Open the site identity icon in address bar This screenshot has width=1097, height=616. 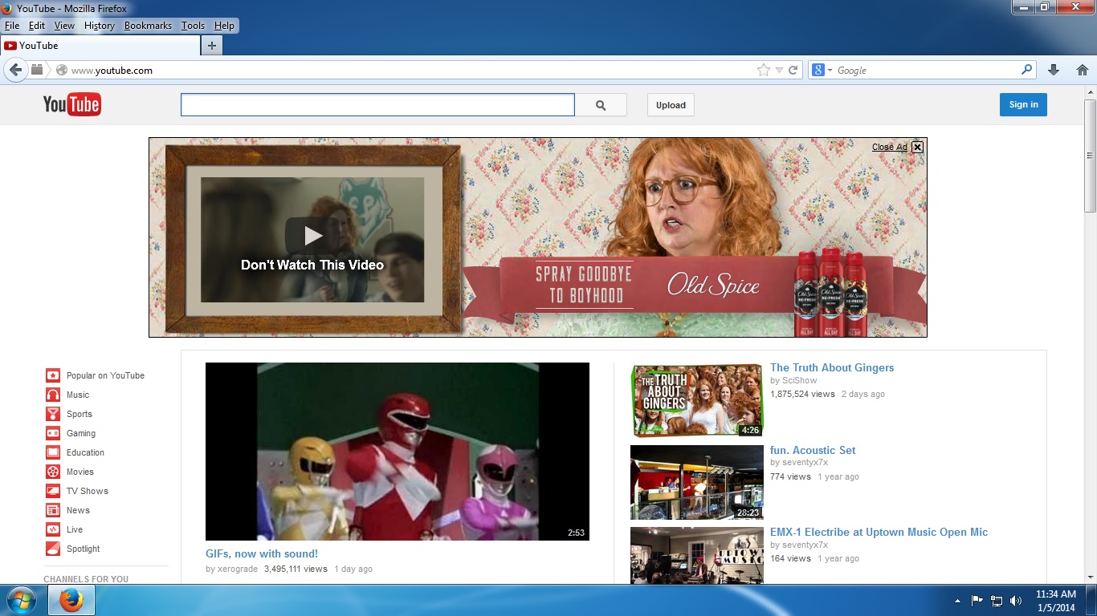(x=62, y=70)
